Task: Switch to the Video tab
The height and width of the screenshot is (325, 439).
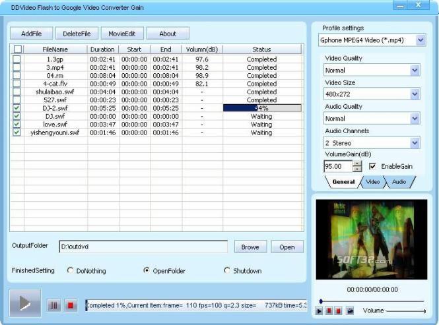Action: click(372, 182)
